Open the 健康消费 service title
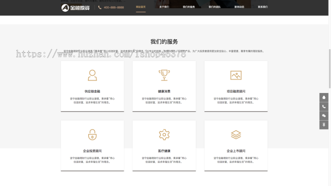 164,91
